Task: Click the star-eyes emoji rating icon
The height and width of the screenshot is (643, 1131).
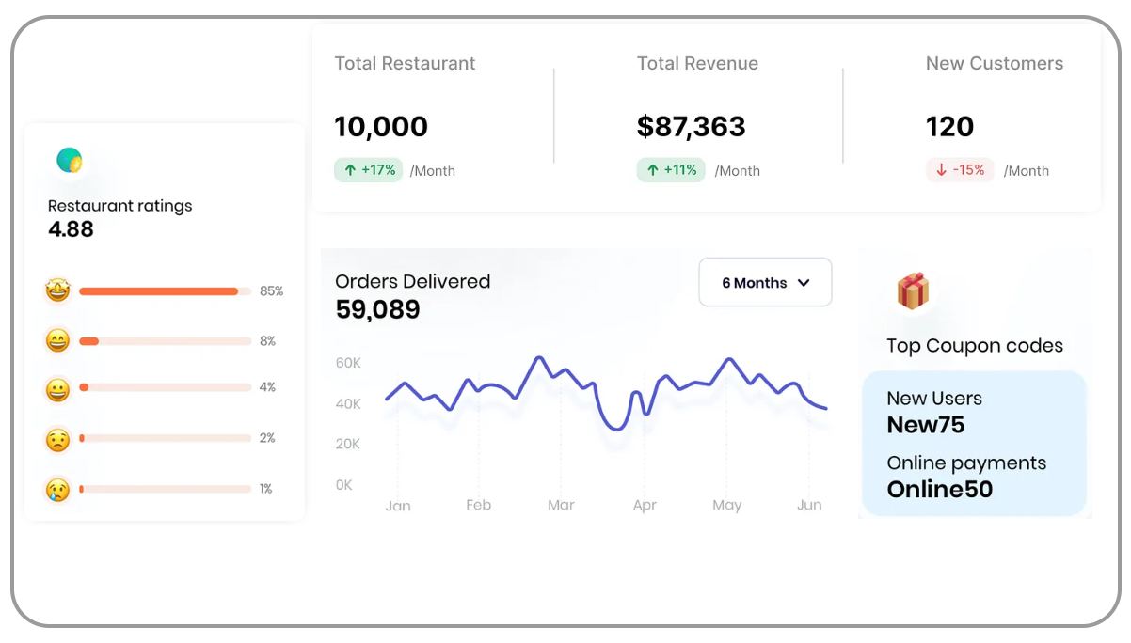Action: click(57, 291)
